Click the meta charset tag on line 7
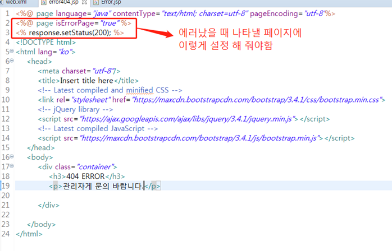Viewport: 392px width, 251px height. click(79, 71)
